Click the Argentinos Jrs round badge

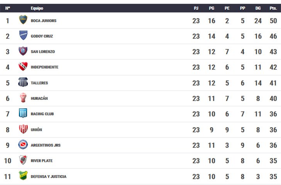pos(23,145)
